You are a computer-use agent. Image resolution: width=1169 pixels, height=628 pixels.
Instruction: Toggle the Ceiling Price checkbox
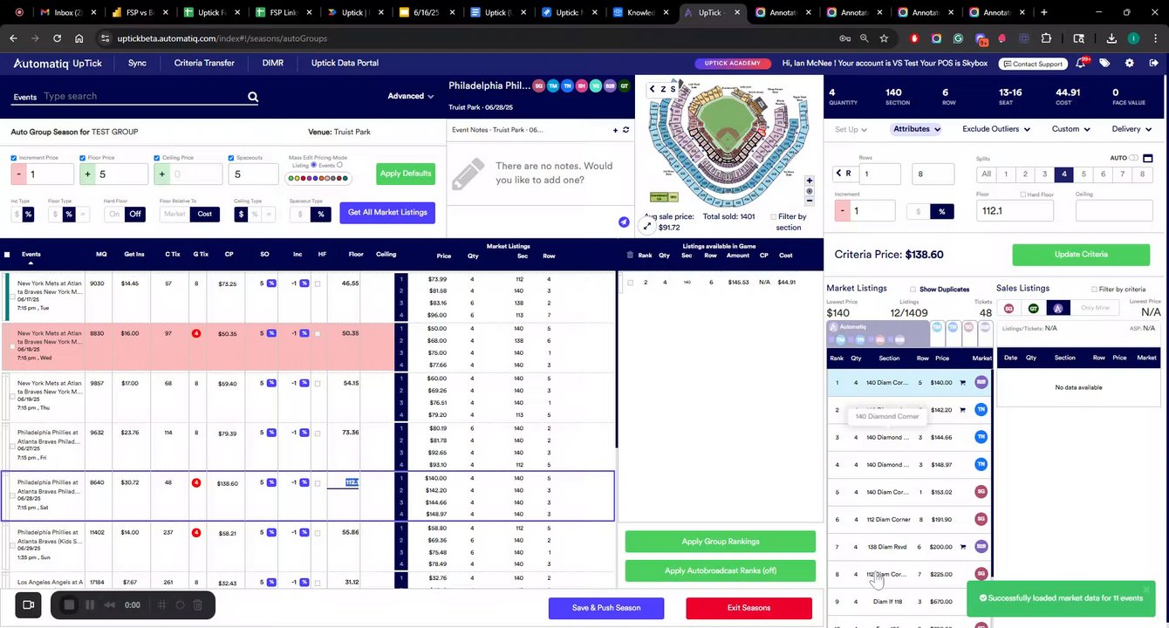point(157,158)
